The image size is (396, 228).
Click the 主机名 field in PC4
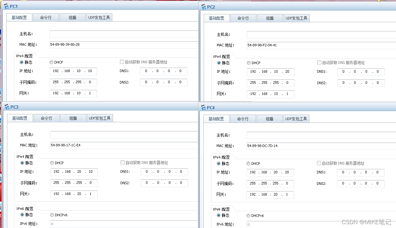click(x=321, y=135)
